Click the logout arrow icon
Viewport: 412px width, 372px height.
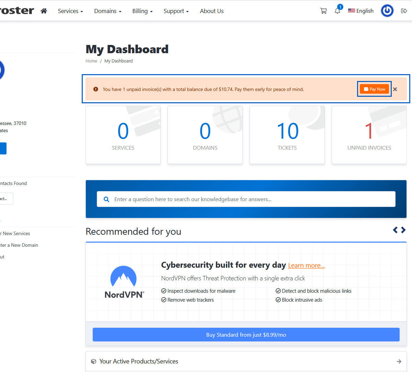(x=404, y=11)
